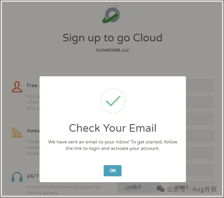Click the second signup form input field

point(200,102)
